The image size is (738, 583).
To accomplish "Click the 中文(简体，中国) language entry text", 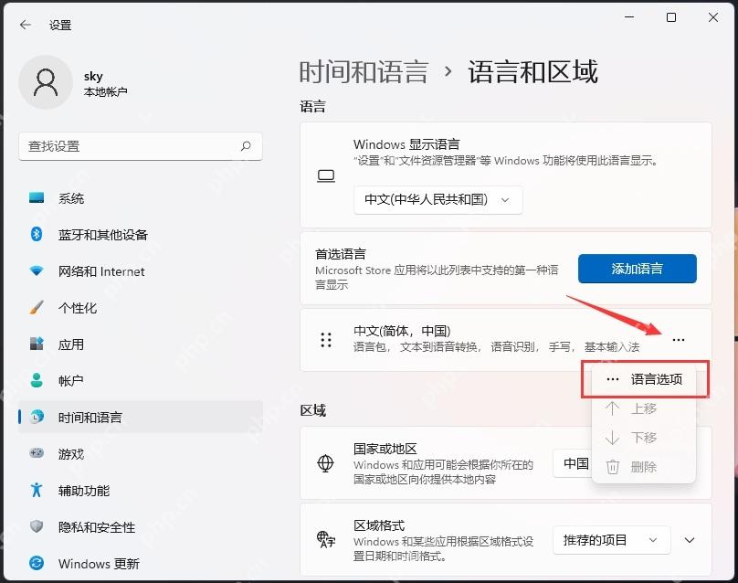I will [402, 331].
